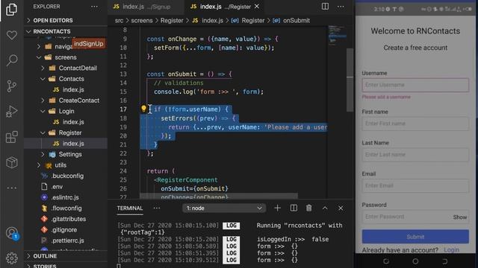Click 'onSubmit' breadcrumb item
The image size is (478, 268).
tap(297, 20)
